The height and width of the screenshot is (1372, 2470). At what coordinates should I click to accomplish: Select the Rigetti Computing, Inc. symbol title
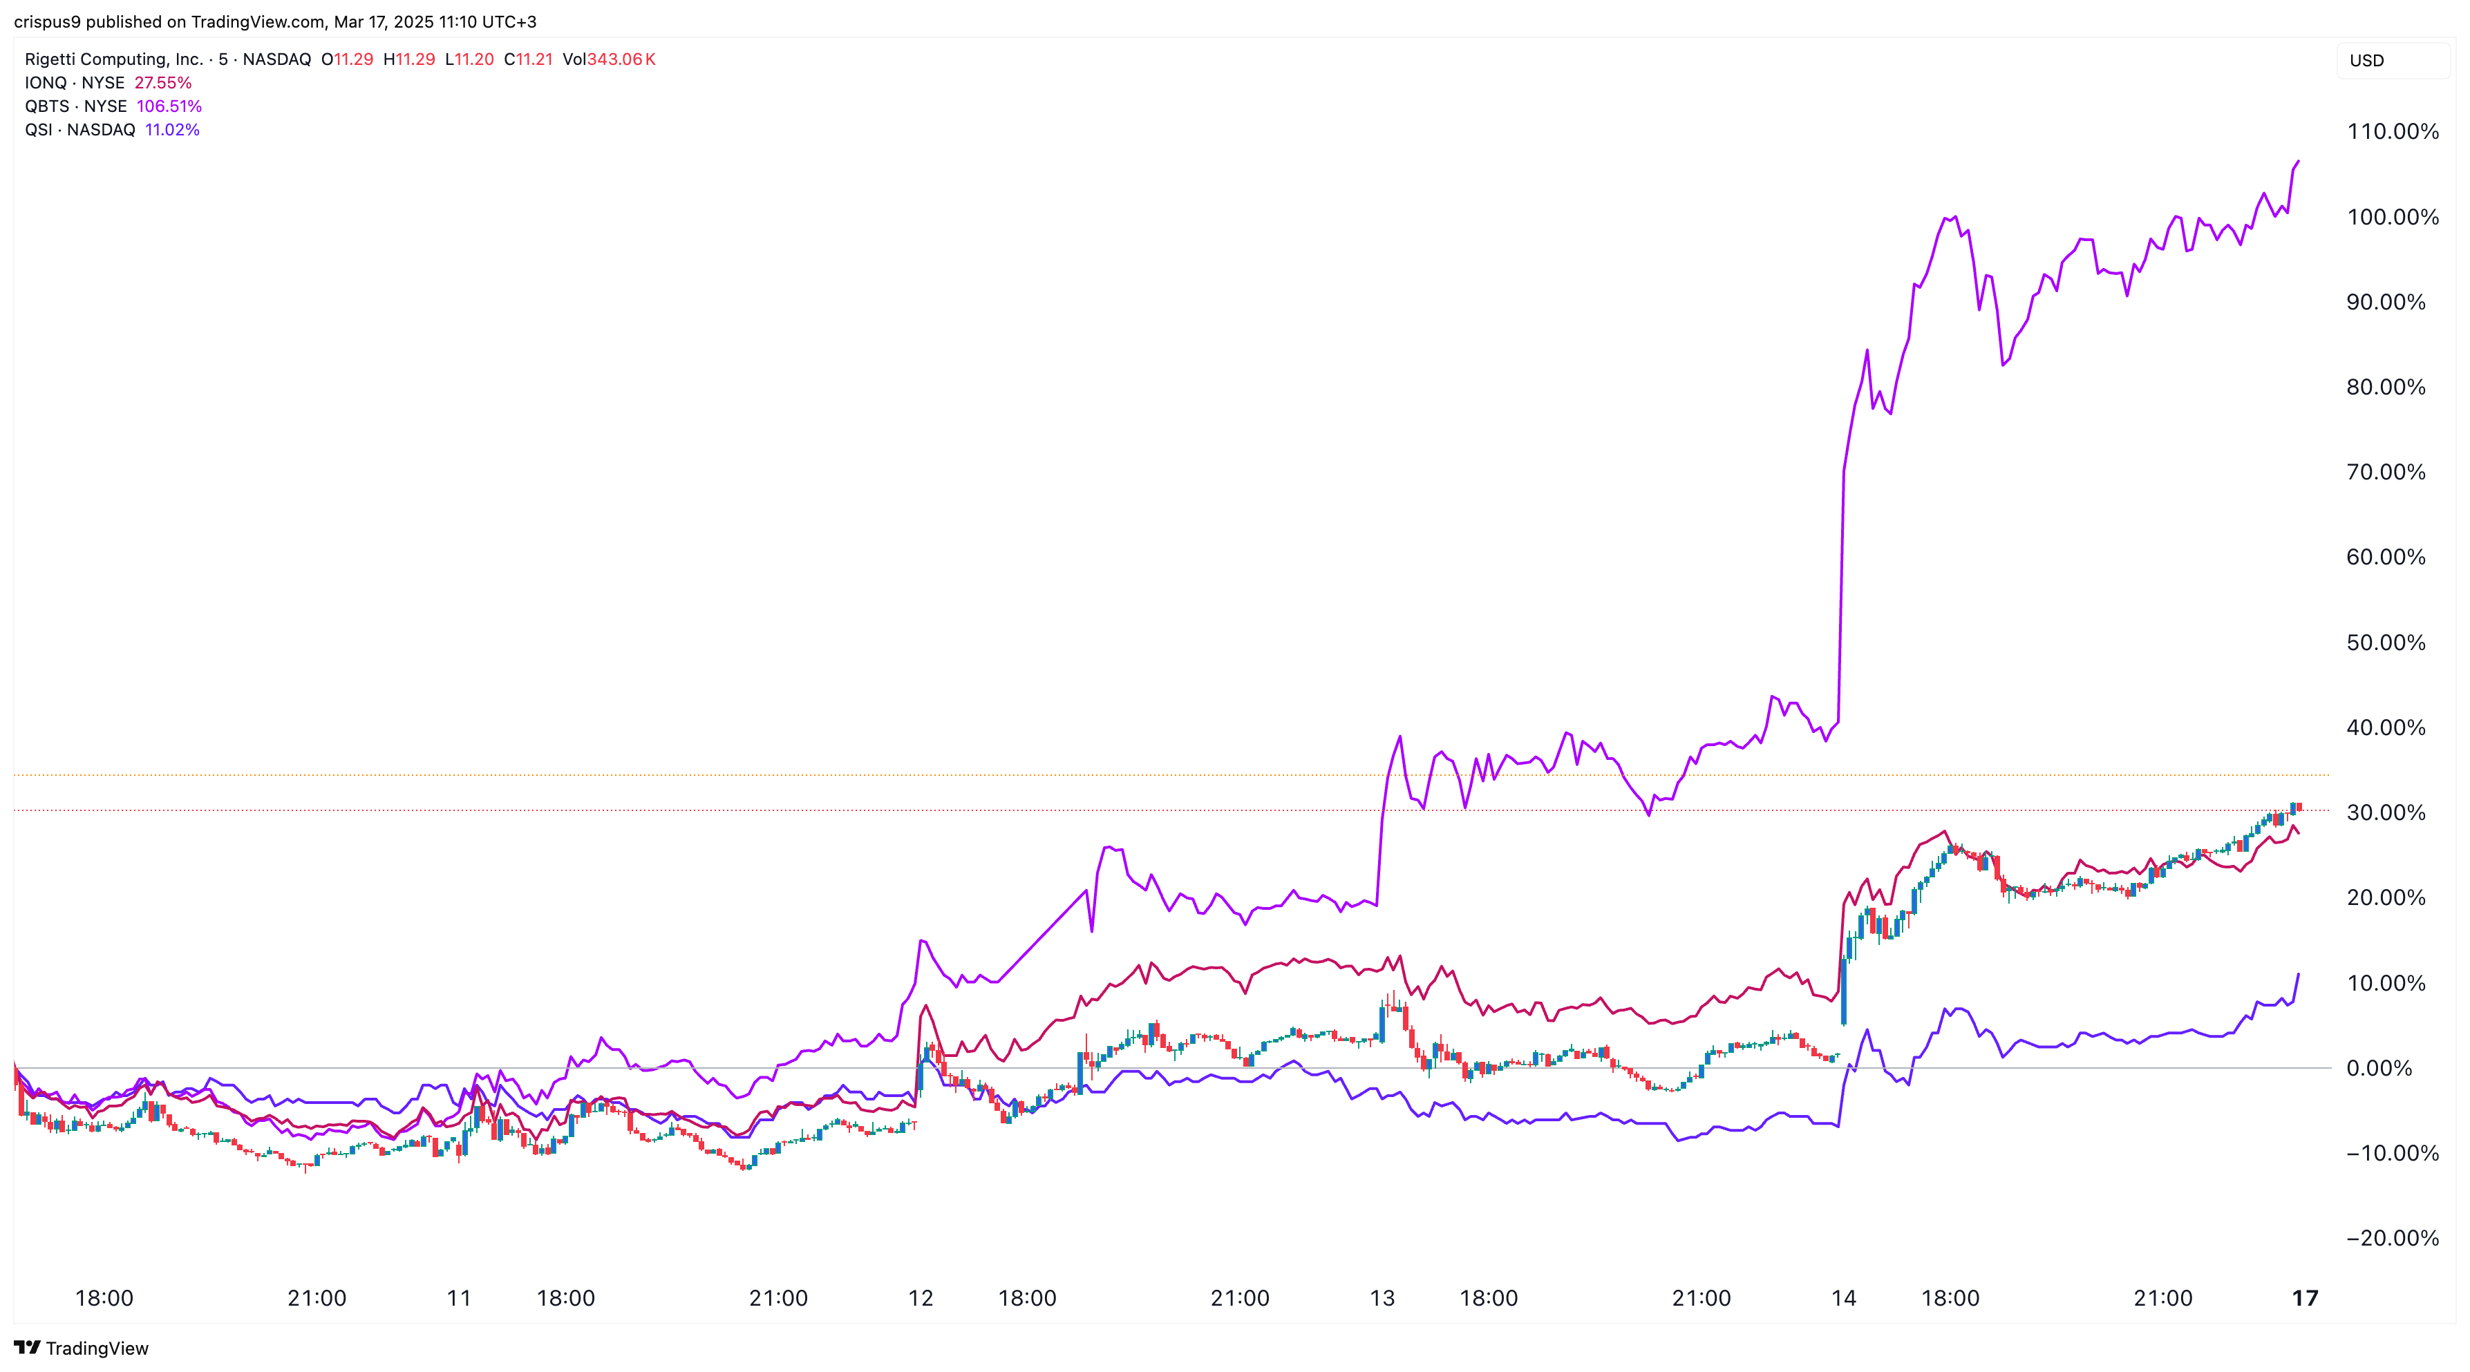[x=114, y=59]
